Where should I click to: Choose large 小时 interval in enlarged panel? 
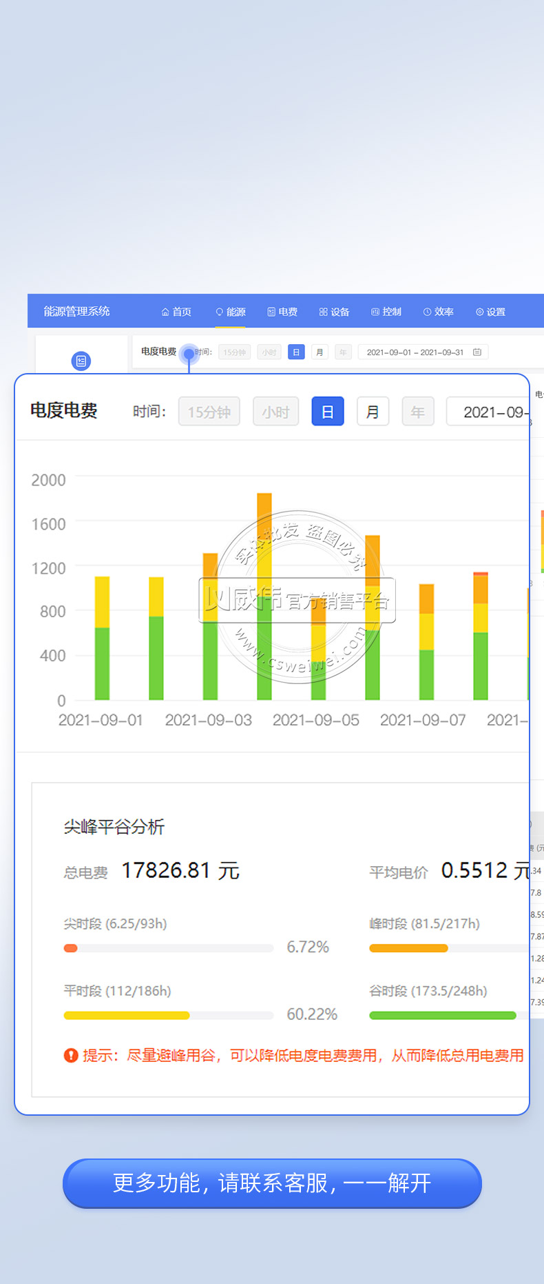click(x=275, y=412)
